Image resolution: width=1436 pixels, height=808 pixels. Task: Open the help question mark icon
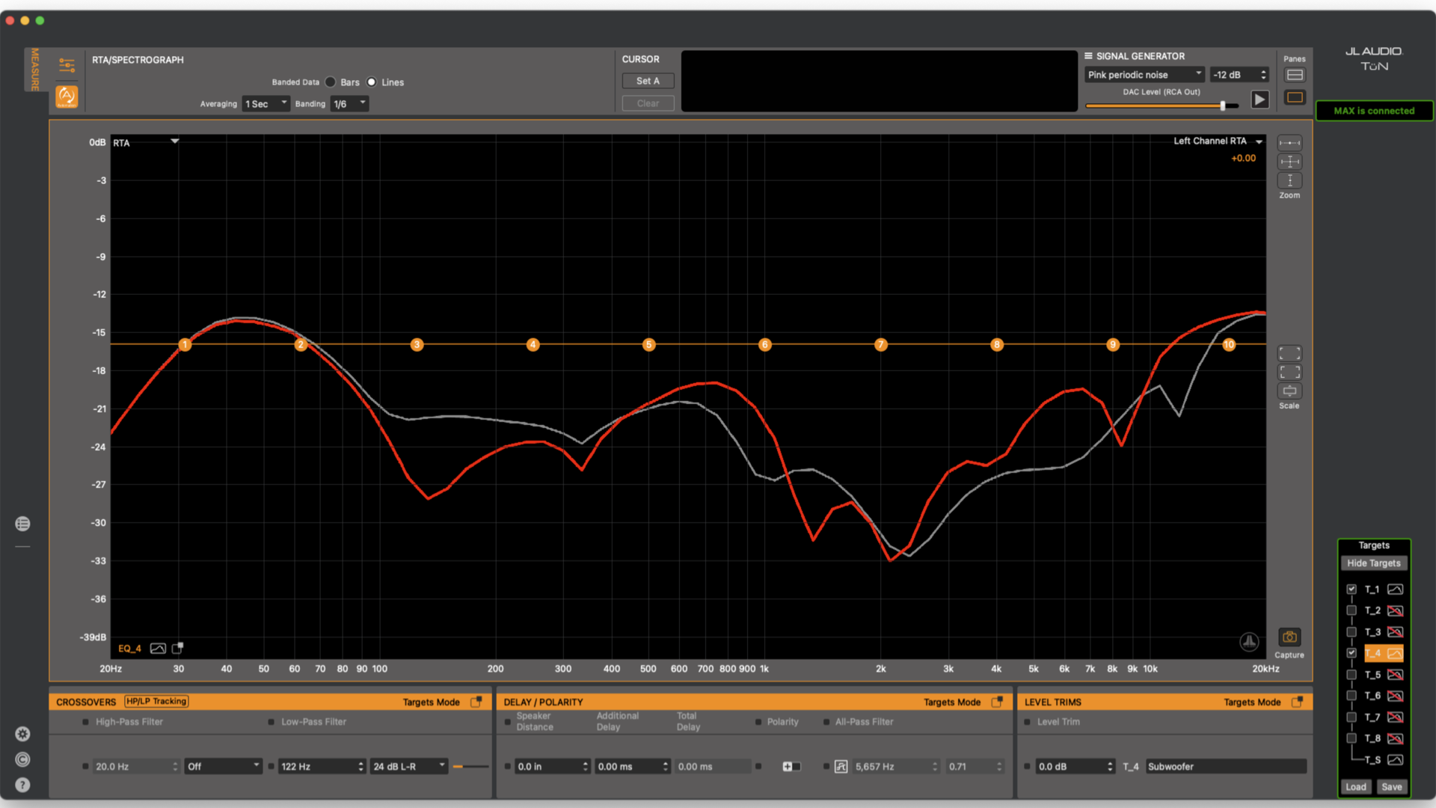click(x=22, y=785)
